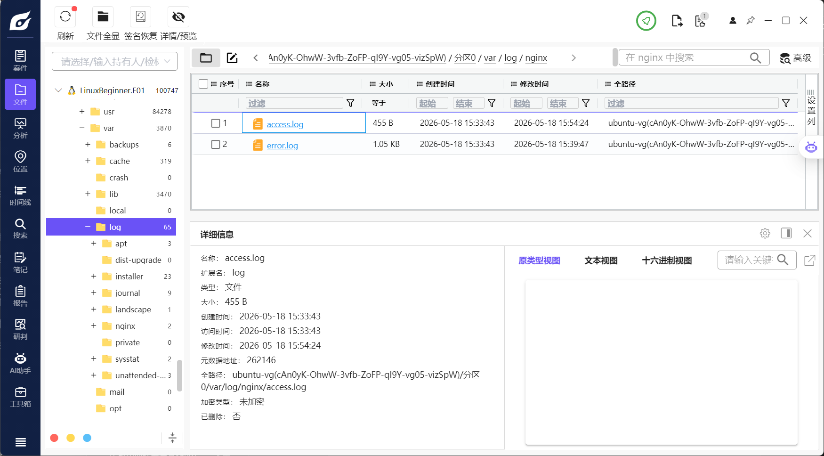Viewport: 824px width, 456px height.
Task: Switch to 文本视图 tab
Action: [x=601, y=261]
